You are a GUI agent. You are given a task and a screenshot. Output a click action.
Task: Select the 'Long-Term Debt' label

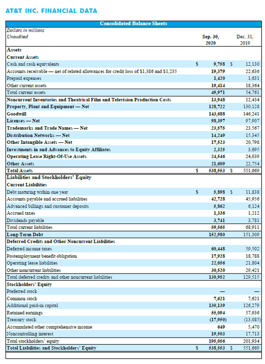coord(25,234)
